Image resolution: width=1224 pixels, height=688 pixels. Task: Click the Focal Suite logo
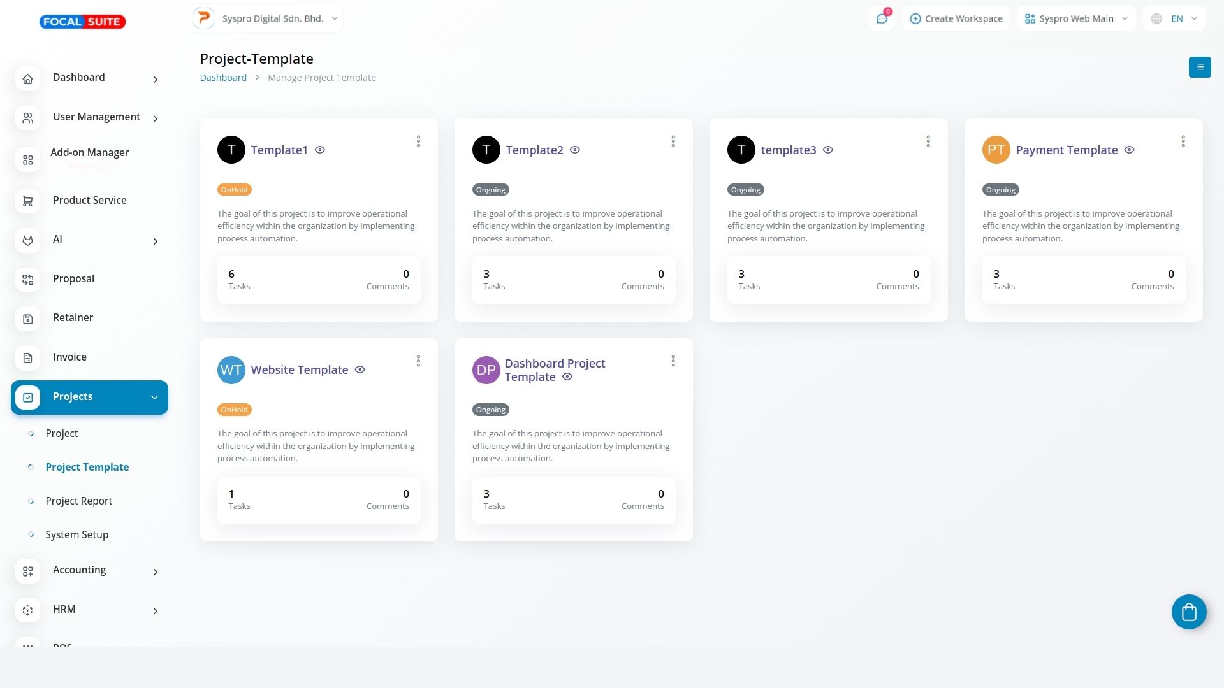pyautogui.click(x=82, y=22)
